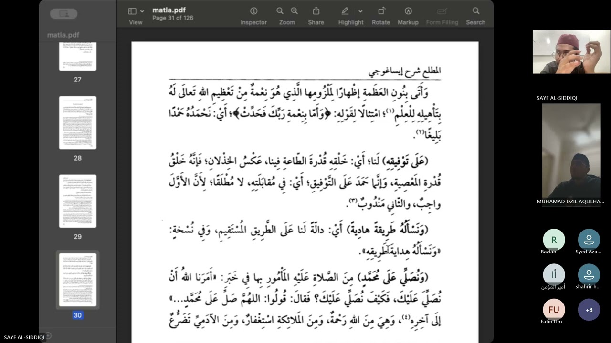Viewport: 611px width, 343px height.
Task: Open the Inspector info icon
Action: [253, 11]
